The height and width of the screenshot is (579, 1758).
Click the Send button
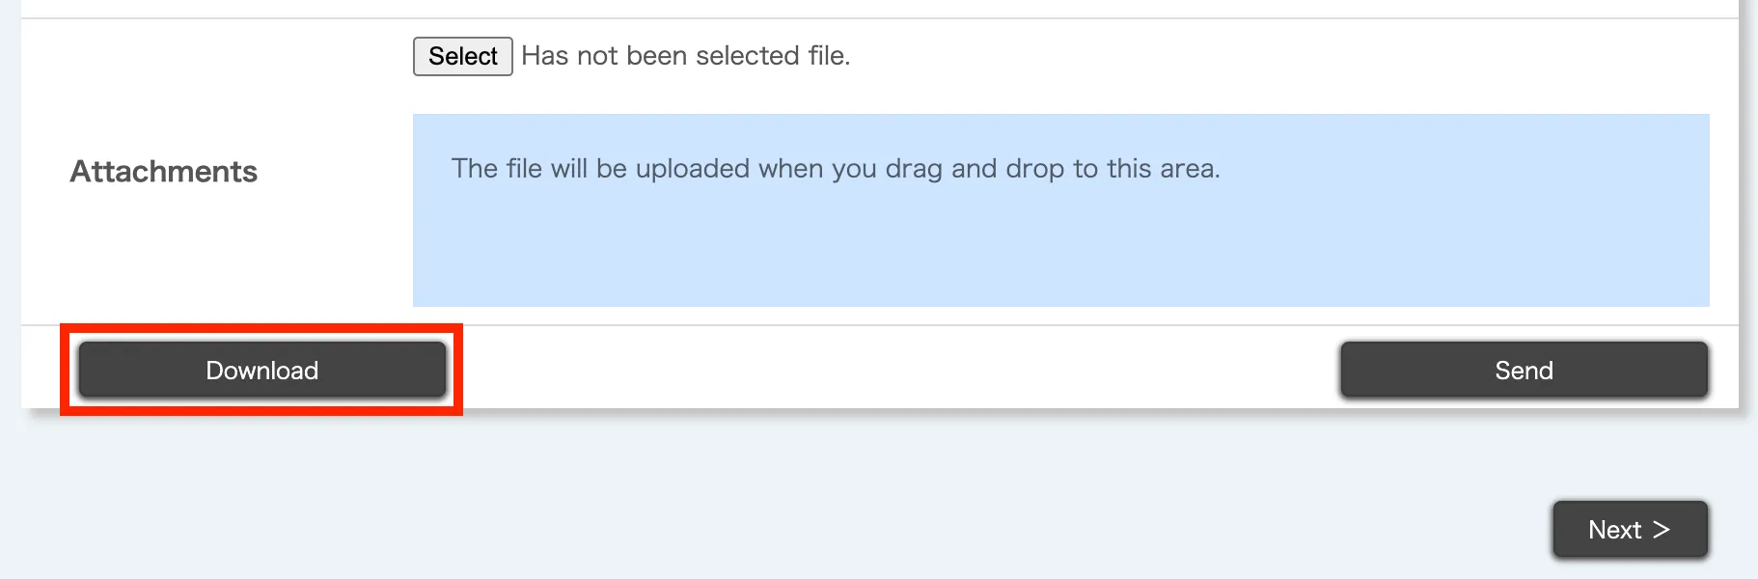[x=1524, y=370]
